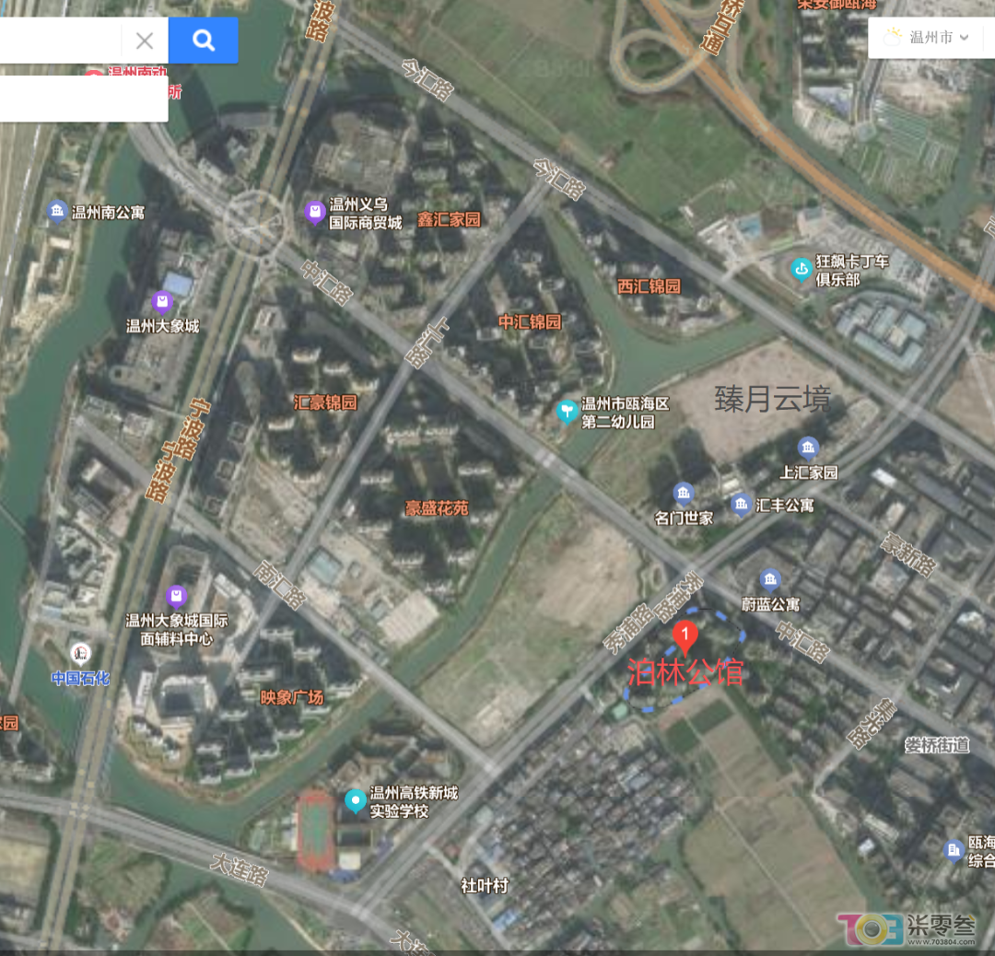Click the weather icon beside 温州市
This screenshot has width=995, height=956.
(892, 37)
